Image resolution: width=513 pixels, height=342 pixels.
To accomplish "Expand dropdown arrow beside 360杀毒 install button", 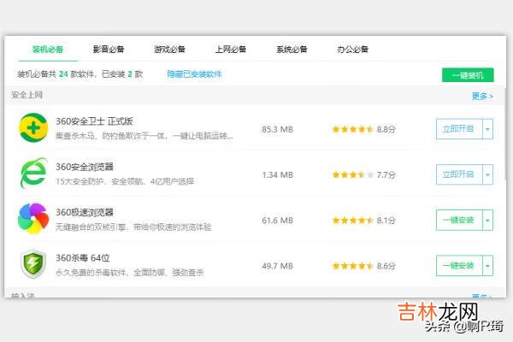I will pos(488,265).
